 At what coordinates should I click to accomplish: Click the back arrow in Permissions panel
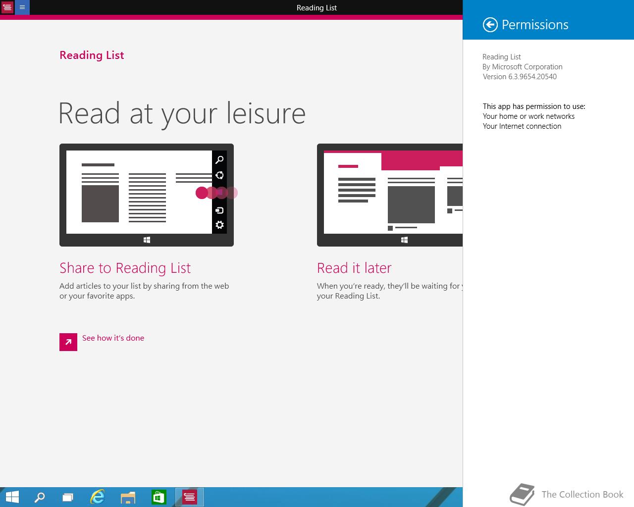[490, 25]
